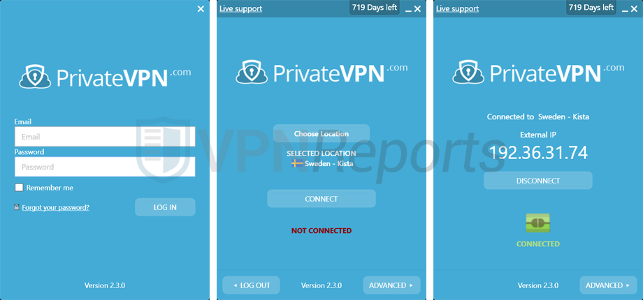
Task: Minimize the not-connected VPN window
Action: point(408,9)
